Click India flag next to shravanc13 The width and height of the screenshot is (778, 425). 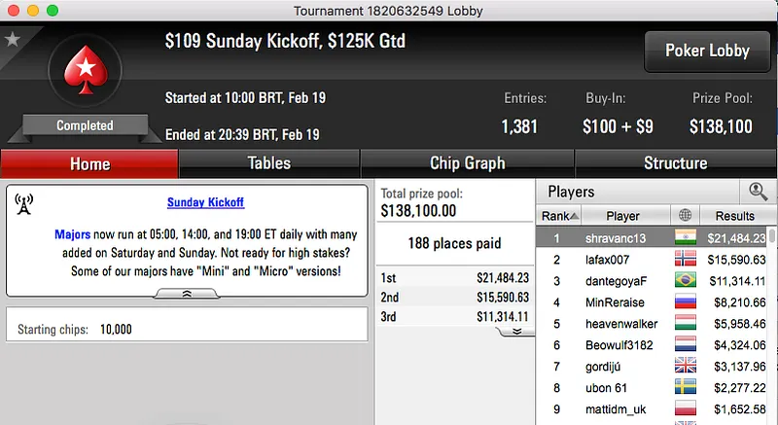pos(687,237)
